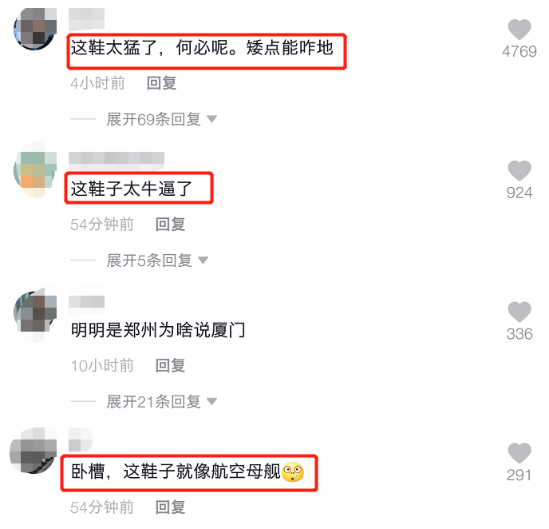Open avatar of 这鞋子太牛逼了 commenter
The width and height of the screenshot is (549, 529).
pos(35,170)
